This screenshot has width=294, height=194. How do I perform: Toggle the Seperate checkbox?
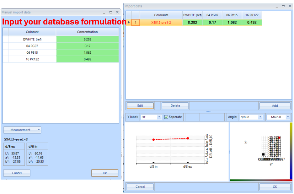tap(166, 117)
